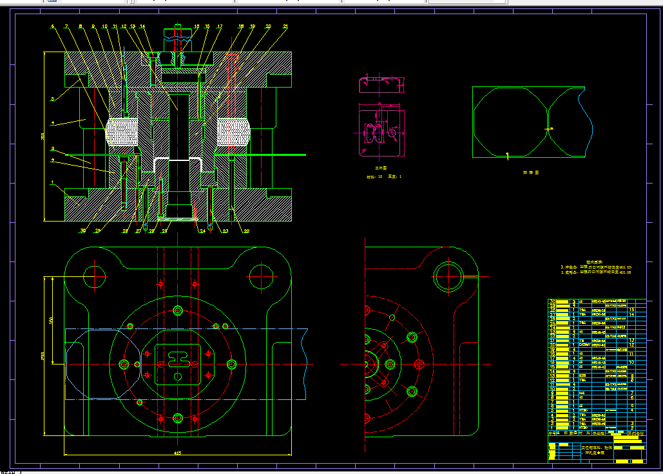The image size is (663, 474).
Task: Select the 415 width dimension text
Action: (x=178, y=453)
